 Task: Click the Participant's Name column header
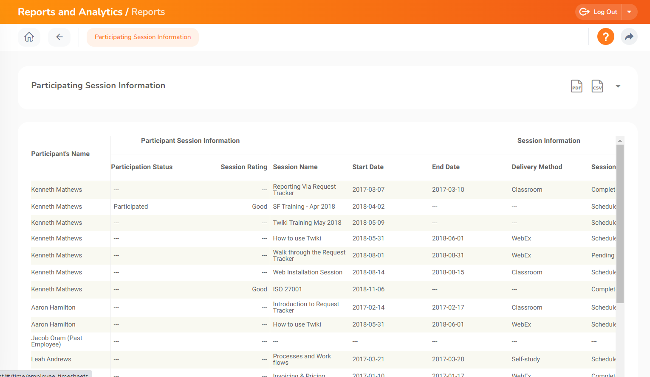pos(60,154)
